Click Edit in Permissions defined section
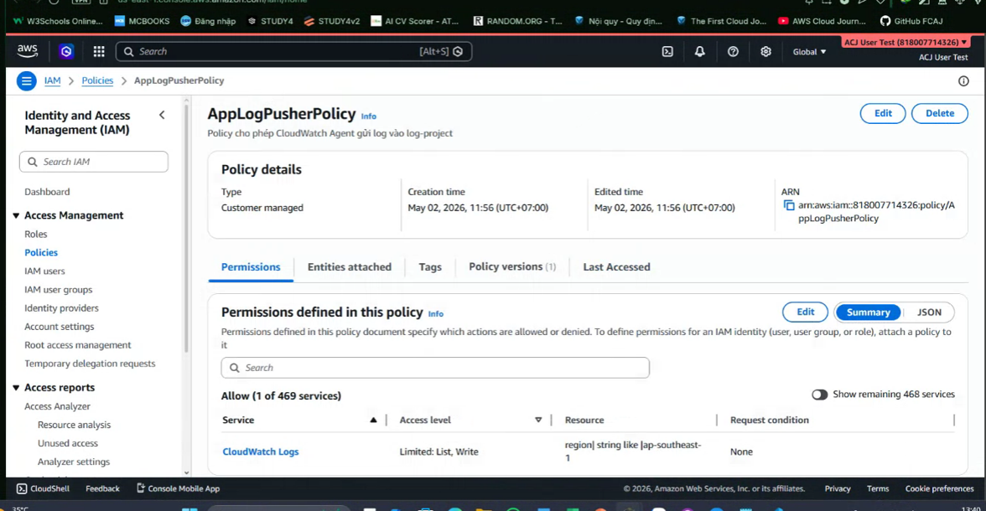This screenshot has height=511, width=986. (x=806, y=312)
